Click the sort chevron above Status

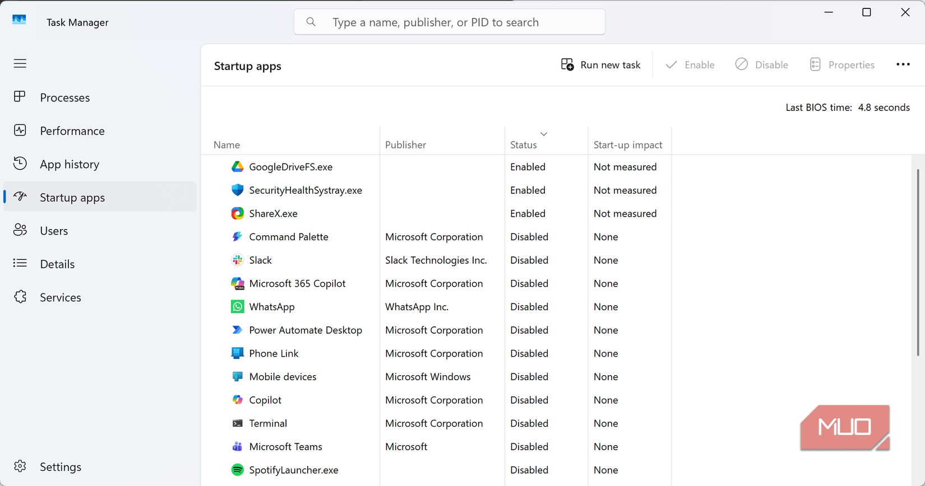[544, 134]
